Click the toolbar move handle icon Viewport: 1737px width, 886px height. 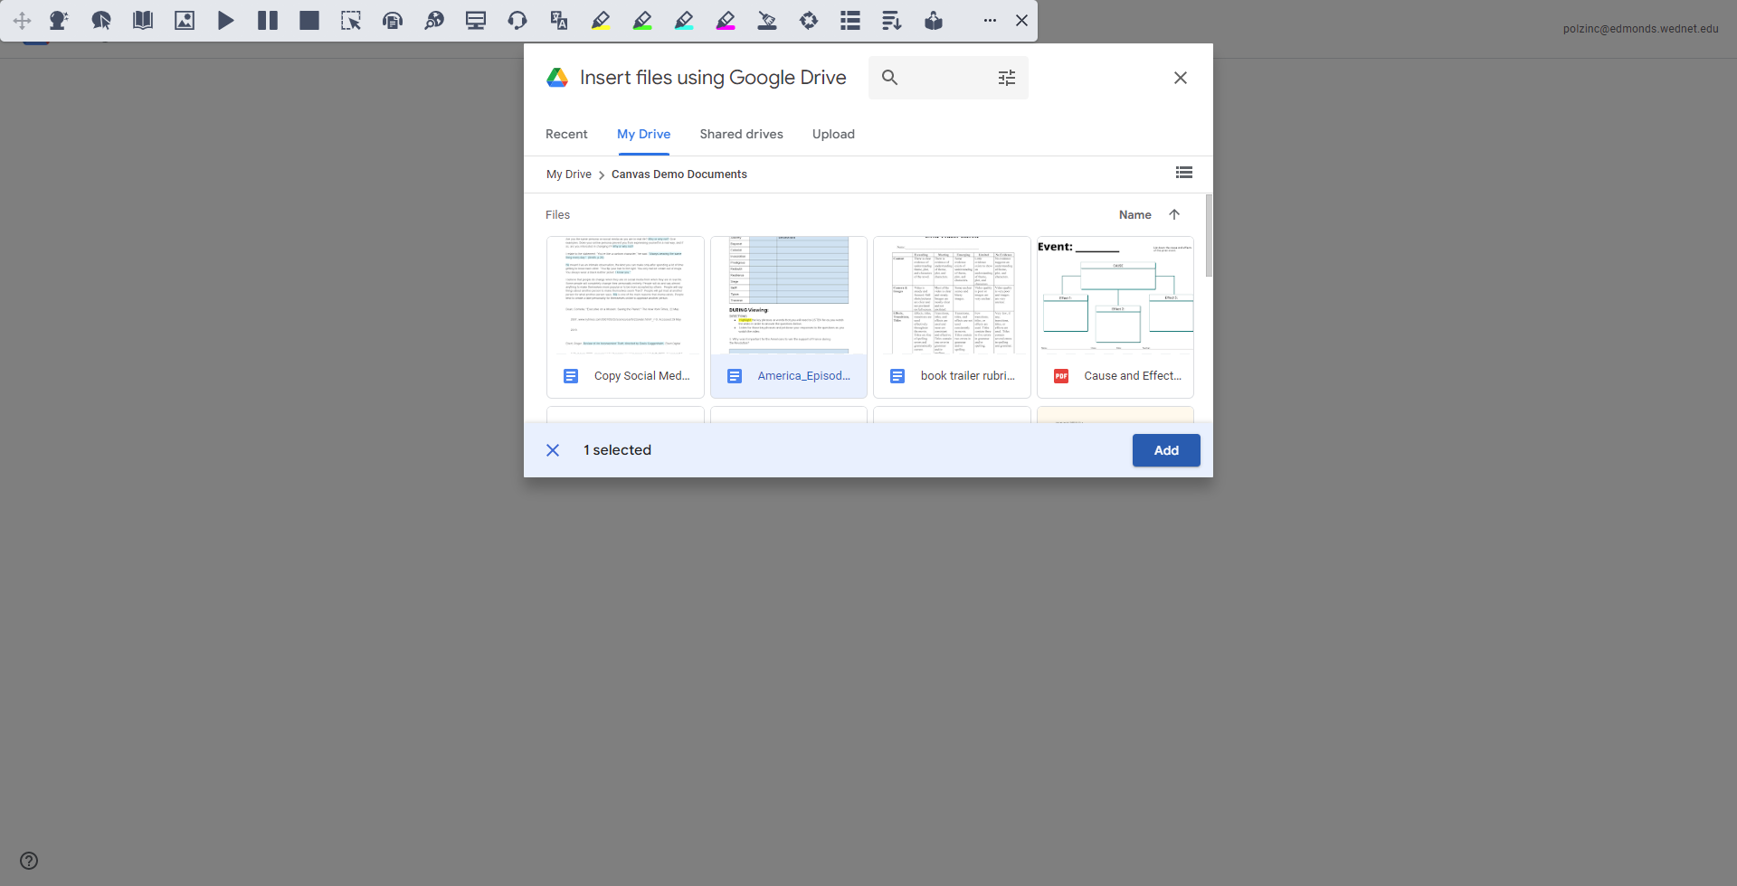(22, 21)
